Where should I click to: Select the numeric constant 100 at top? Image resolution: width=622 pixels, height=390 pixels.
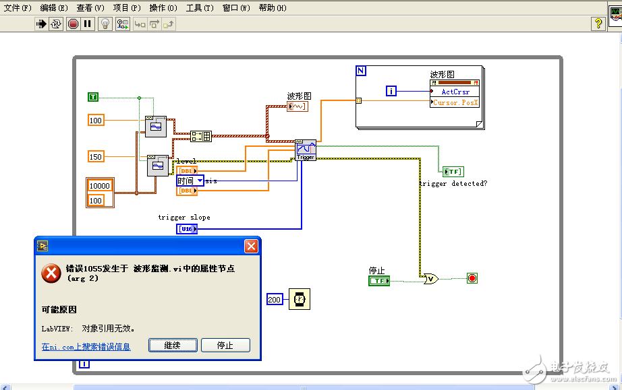[x=96, y=121]
